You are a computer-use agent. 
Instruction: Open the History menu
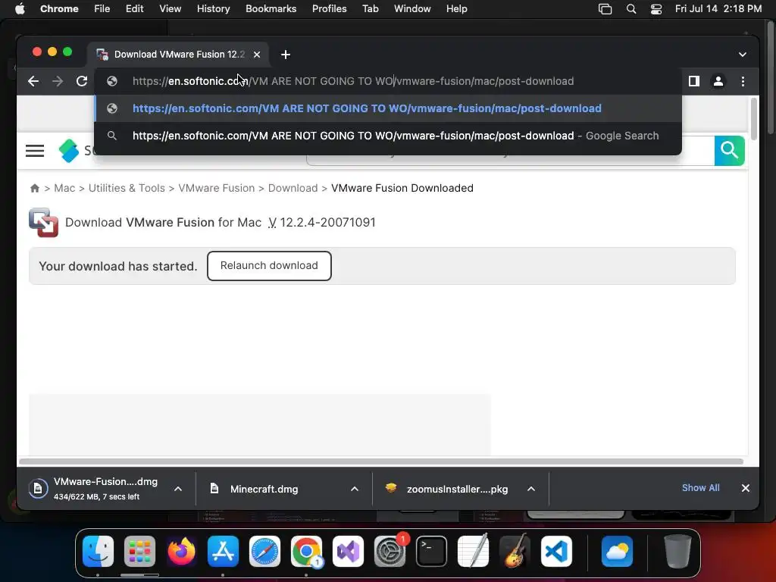coord(213,9)
